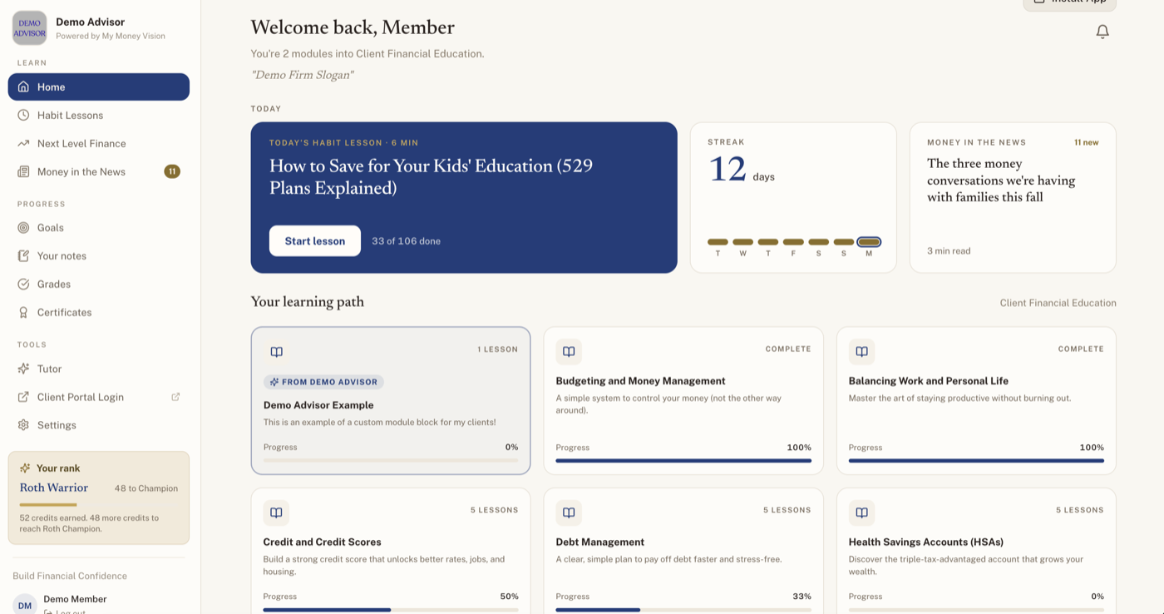1164x614 pixels.
Task: Click the Demo Advisor logo badge
Action: (x=30, y=28)
